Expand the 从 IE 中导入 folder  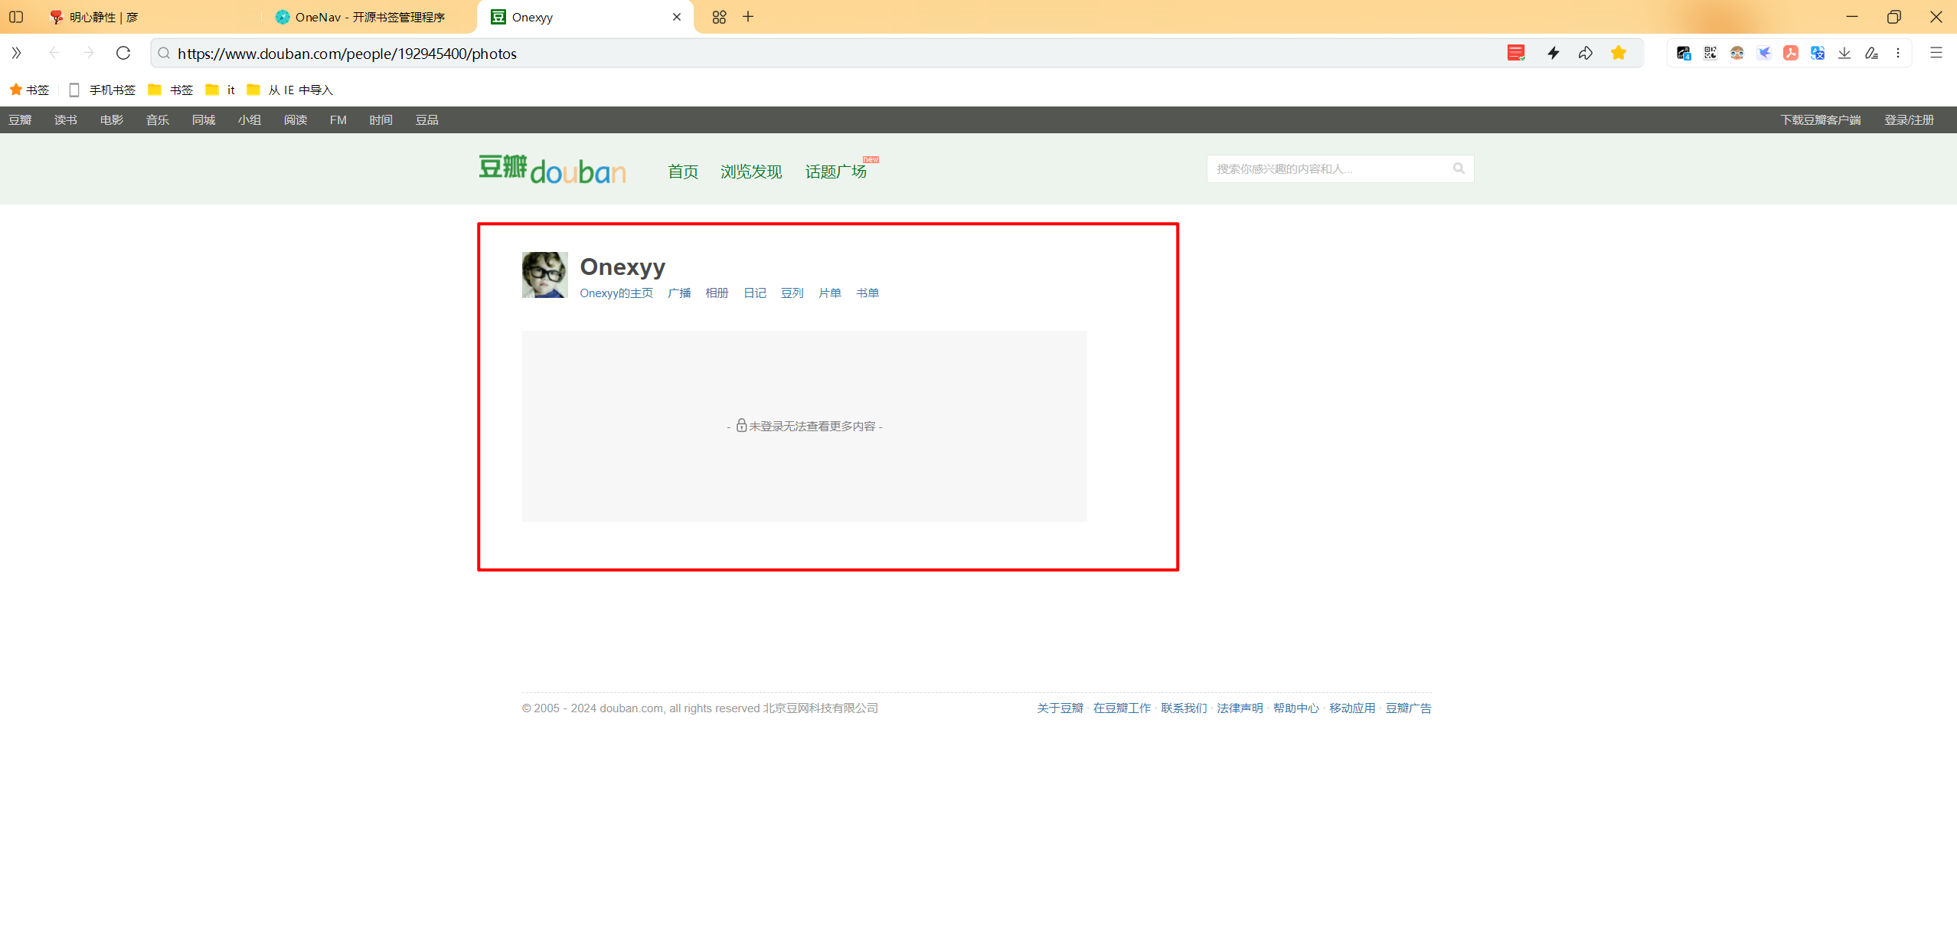(290, 90)
